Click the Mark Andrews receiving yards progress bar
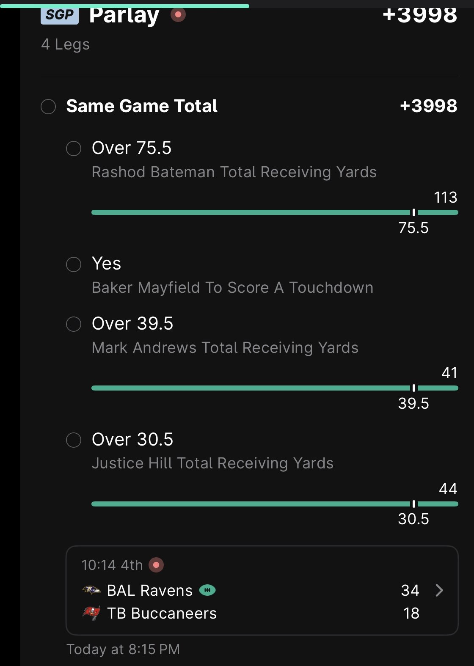This screenshot has height=666, width=474. click(x=275, y=388)
